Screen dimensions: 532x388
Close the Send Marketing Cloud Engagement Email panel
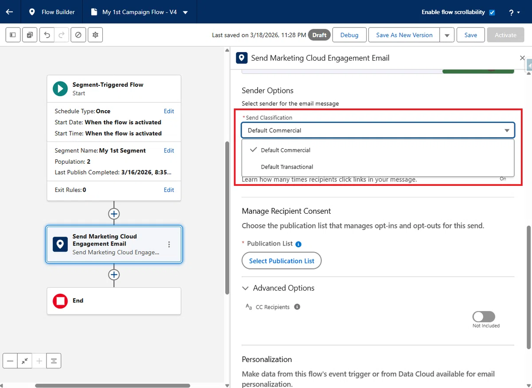tap(522, 58)
